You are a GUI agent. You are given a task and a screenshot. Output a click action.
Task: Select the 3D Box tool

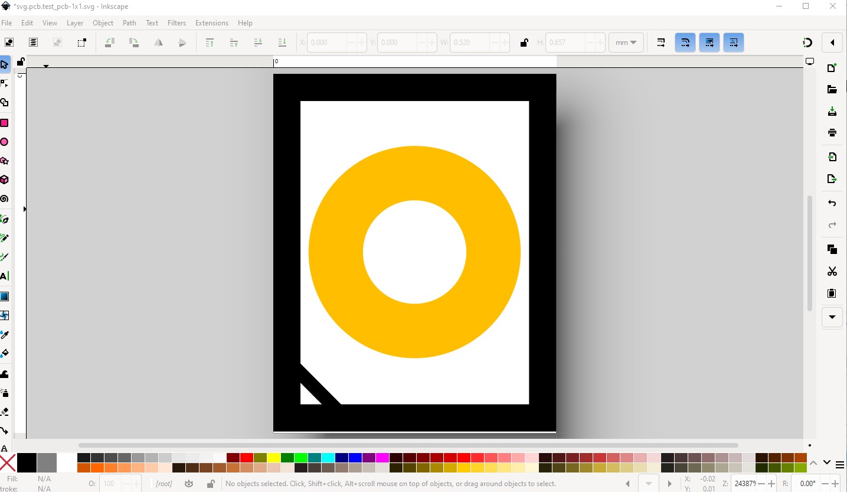4,180
